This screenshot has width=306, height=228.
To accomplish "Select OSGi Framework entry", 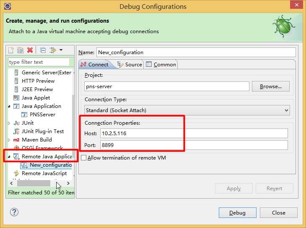I will 42,148.
